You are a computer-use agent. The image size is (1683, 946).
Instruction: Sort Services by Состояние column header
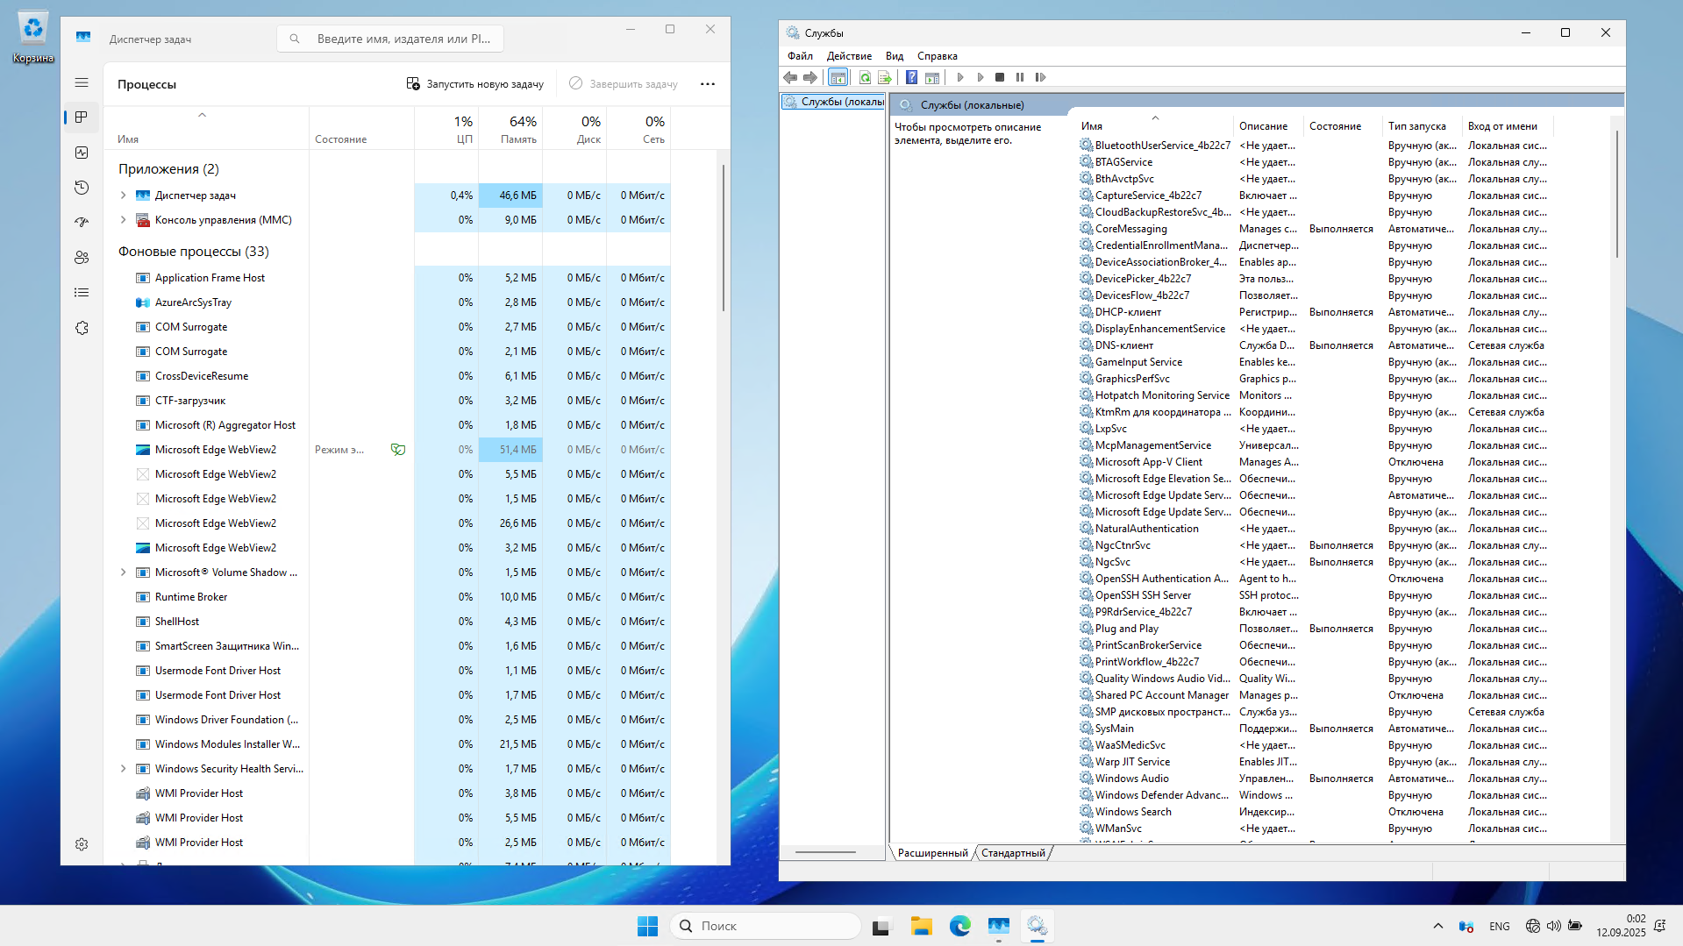click(x=1341, y=126)
